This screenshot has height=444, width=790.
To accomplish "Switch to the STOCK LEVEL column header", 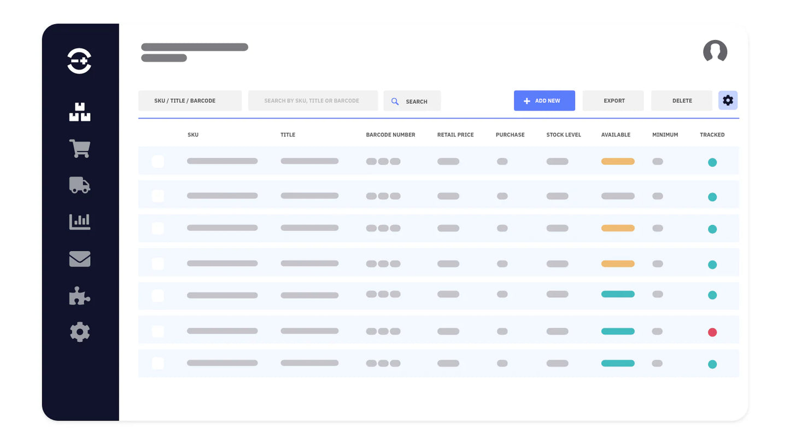I will coord(563,134).
